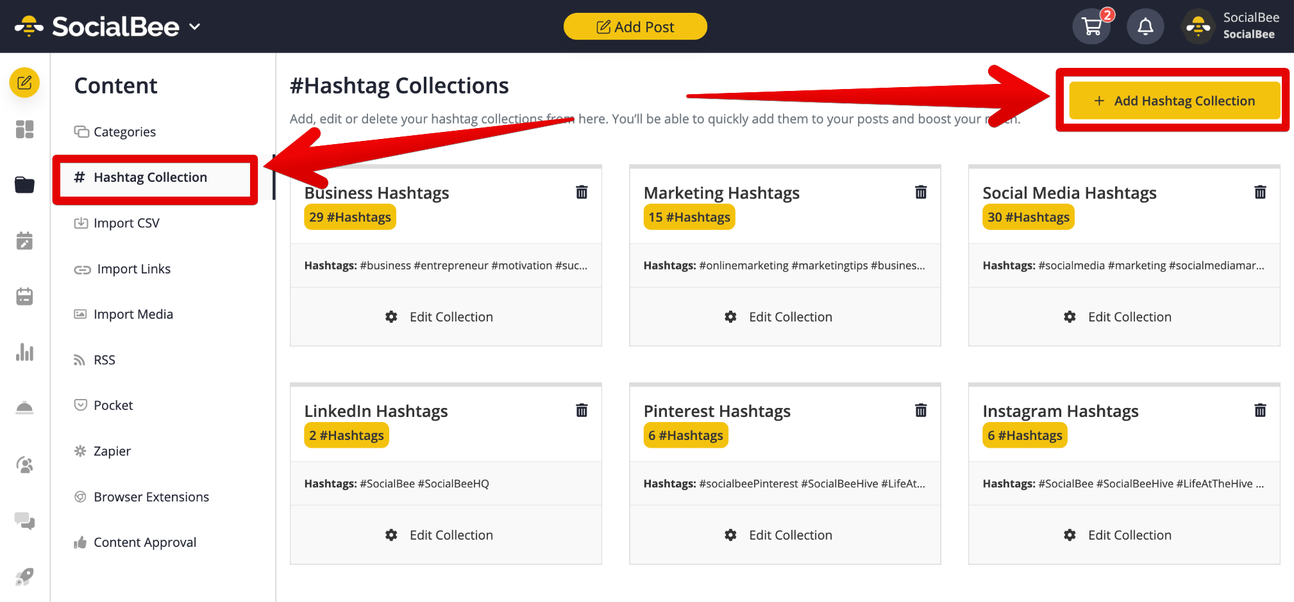The height and width of the screenshot is (602, 1294).
Task: Open the SocialBee profile account menu
Action: pyautogui.click(x=1231, y=27)
